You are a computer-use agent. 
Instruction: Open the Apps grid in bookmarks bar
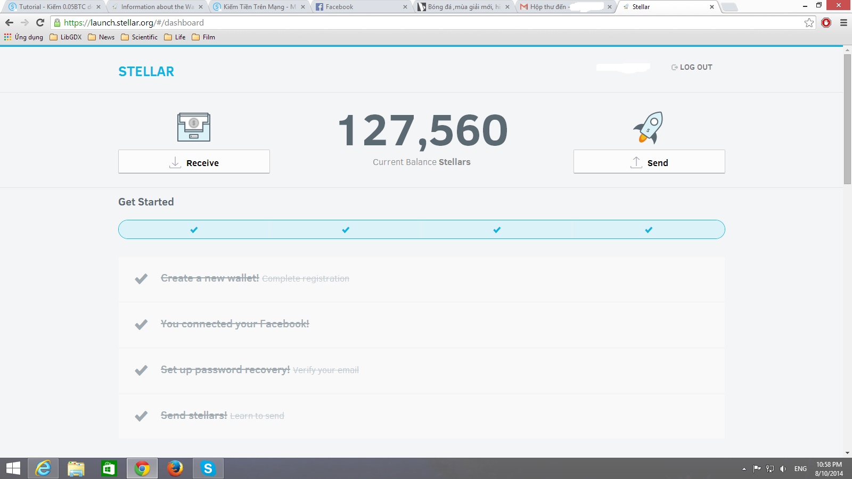(x=23, y=37)
